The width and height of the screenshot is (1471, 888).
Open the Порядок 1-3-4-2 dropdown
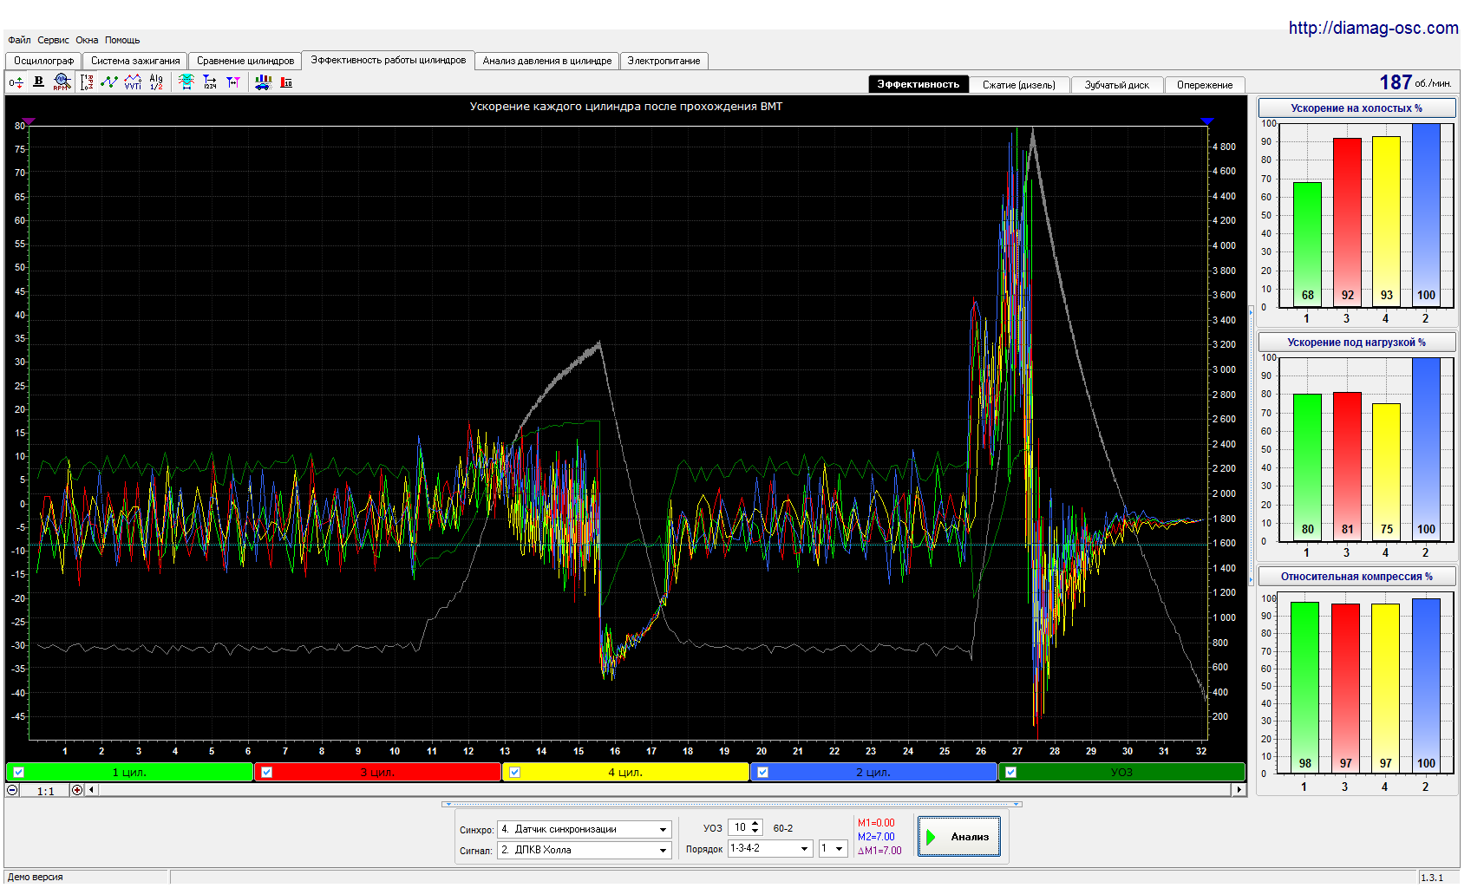(770, 849)
